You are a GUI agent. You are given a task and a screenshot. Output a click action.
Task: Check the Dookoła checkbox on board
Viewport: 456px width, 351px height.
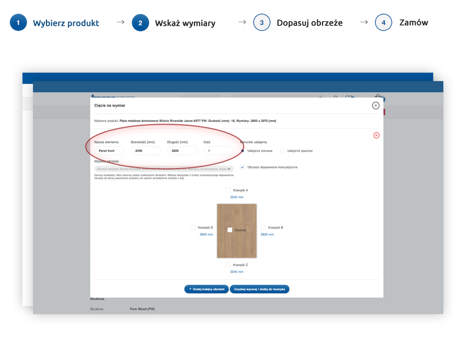pos(230,230)
